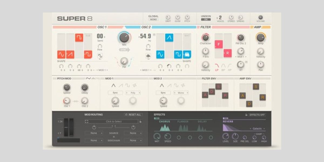Click the Mix knob between oscillators
Viewport: 324px width, 162px height.
tap(124, 37)
